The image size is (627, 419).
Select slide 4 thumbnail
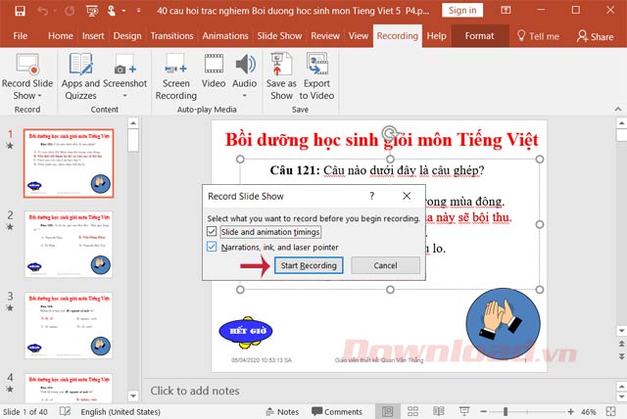tap(69, 388)
